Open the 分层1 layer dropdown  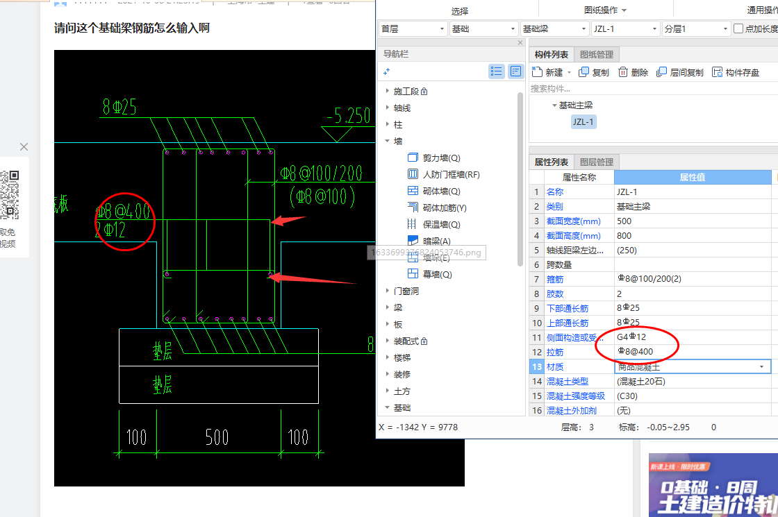coord(696,28)
